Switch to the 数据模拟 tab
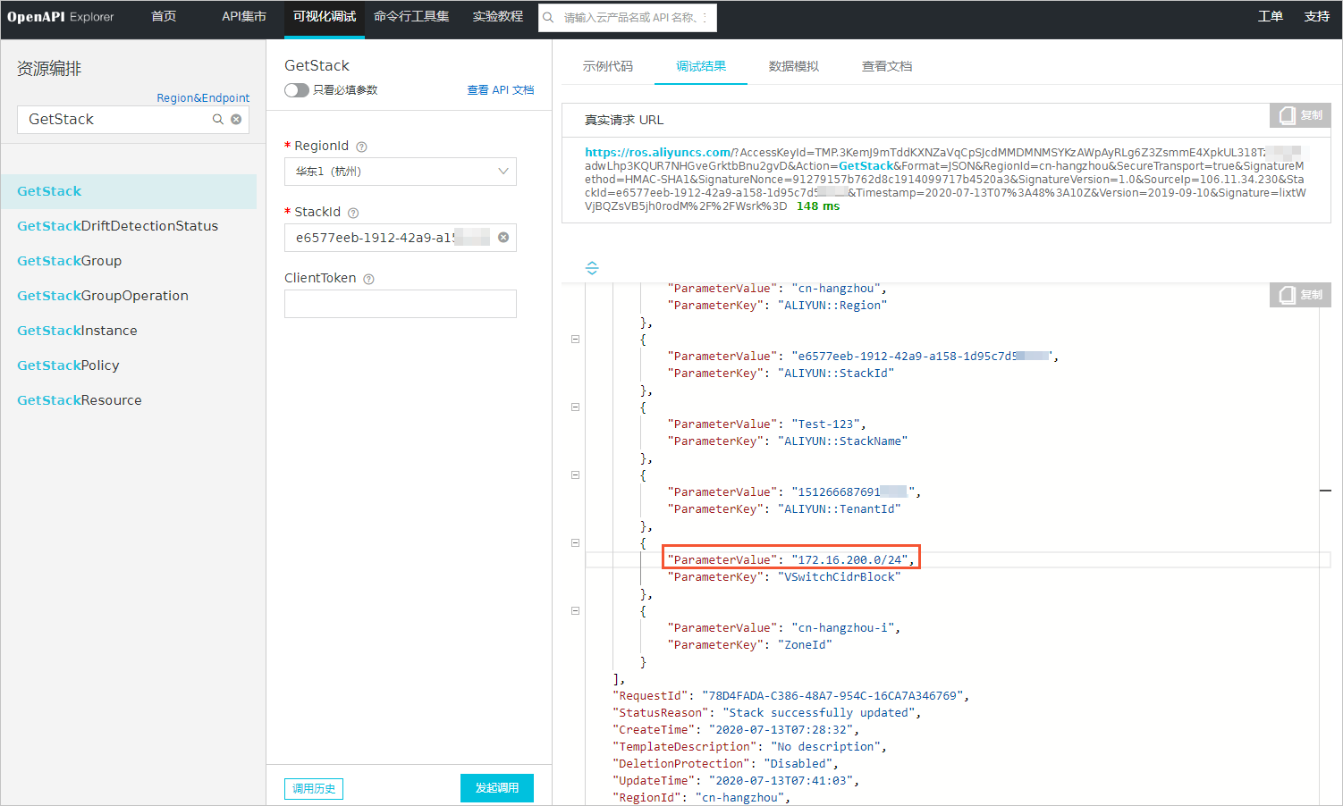Screen dimensions: 1343x806 (794, 66)
